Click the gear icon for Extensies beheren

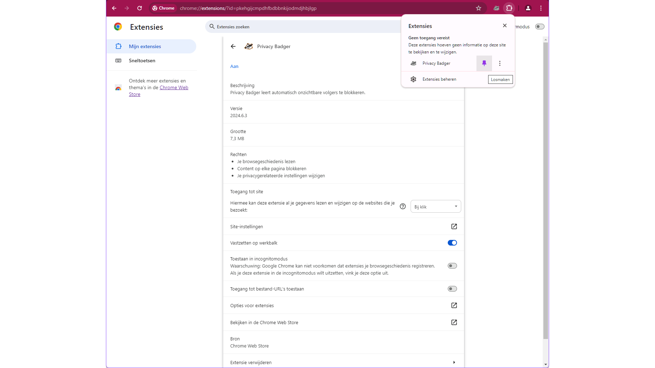[x=413, y=79]
